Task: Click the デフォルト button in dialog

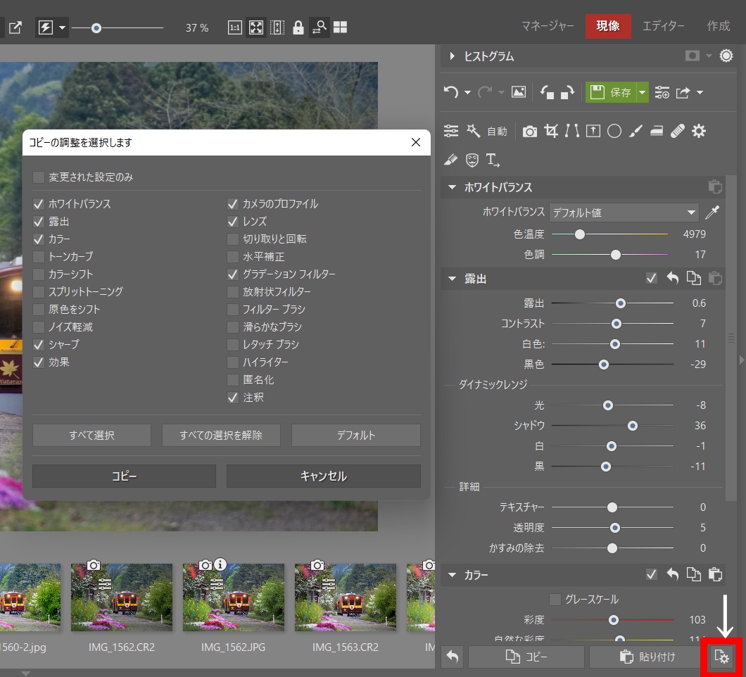Action: (x=356, y=435)
